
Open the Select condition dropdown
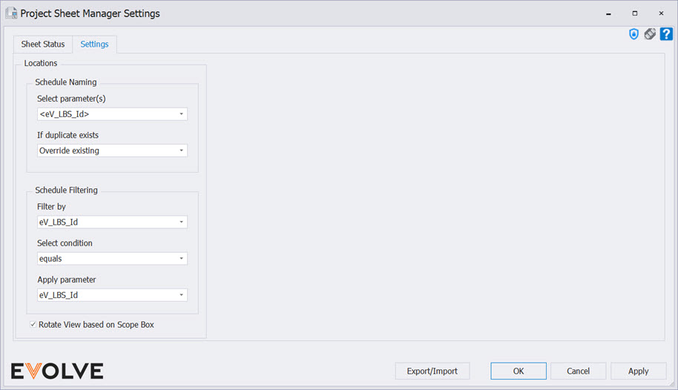[112, 259]
